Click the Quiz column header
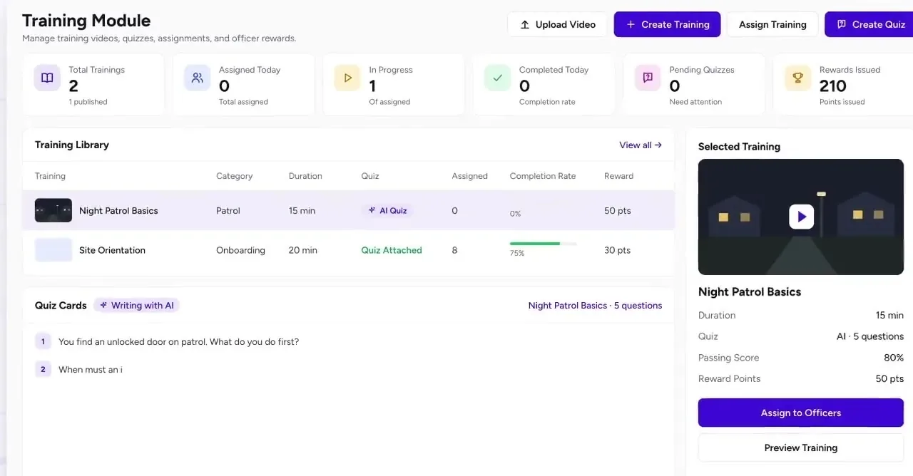 tap(370, 176)
